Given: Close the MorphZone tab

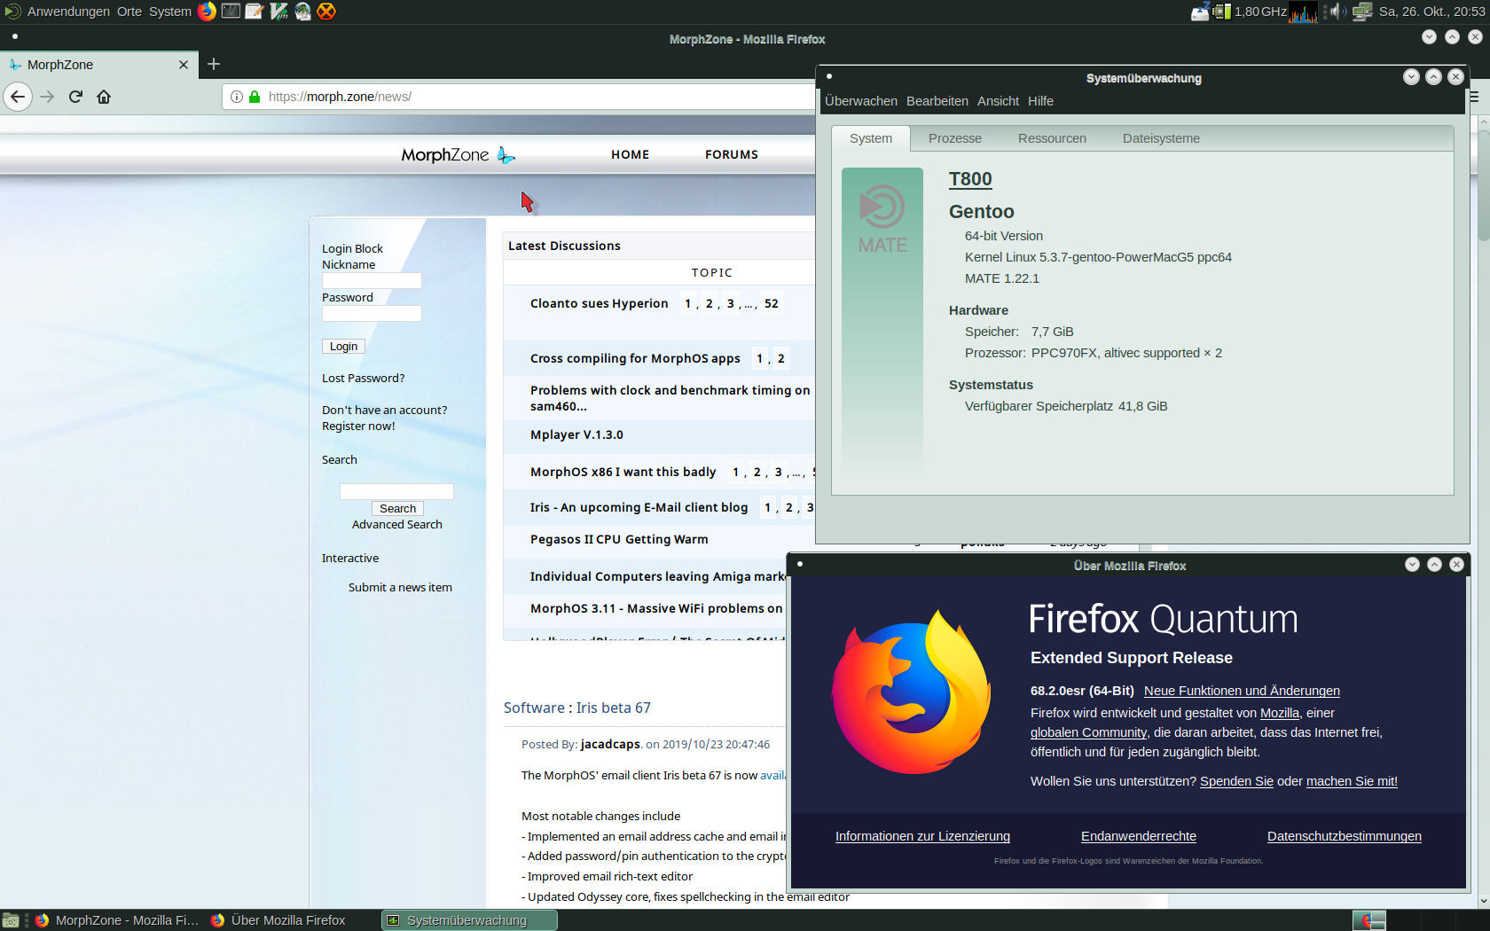Looking at the screenshot, I should click(184, 65).
